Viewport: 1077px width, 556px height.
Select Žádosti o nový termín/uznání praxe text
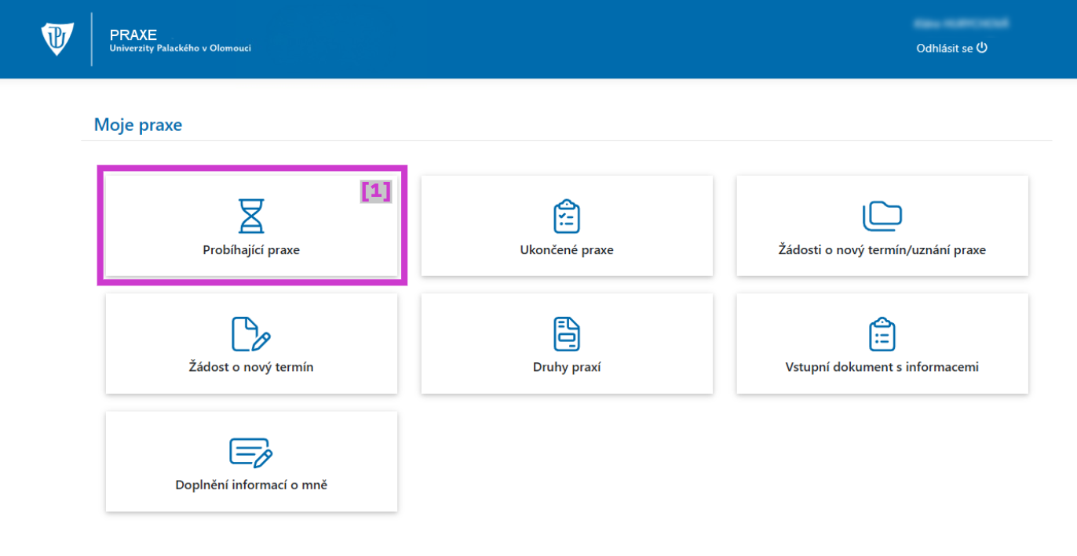tap(882, 251)
